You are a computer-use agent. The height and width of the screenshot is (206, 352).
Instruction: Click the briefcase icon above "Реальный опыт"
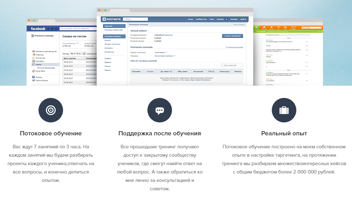(284, 110)
